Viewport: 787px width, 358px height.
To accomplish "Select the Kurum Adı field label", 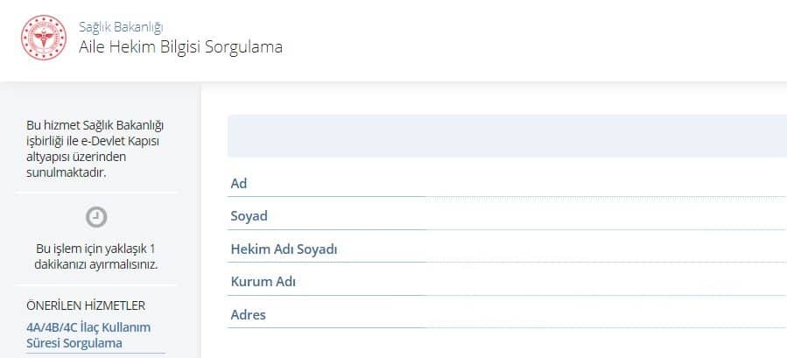I will (261, 282).
